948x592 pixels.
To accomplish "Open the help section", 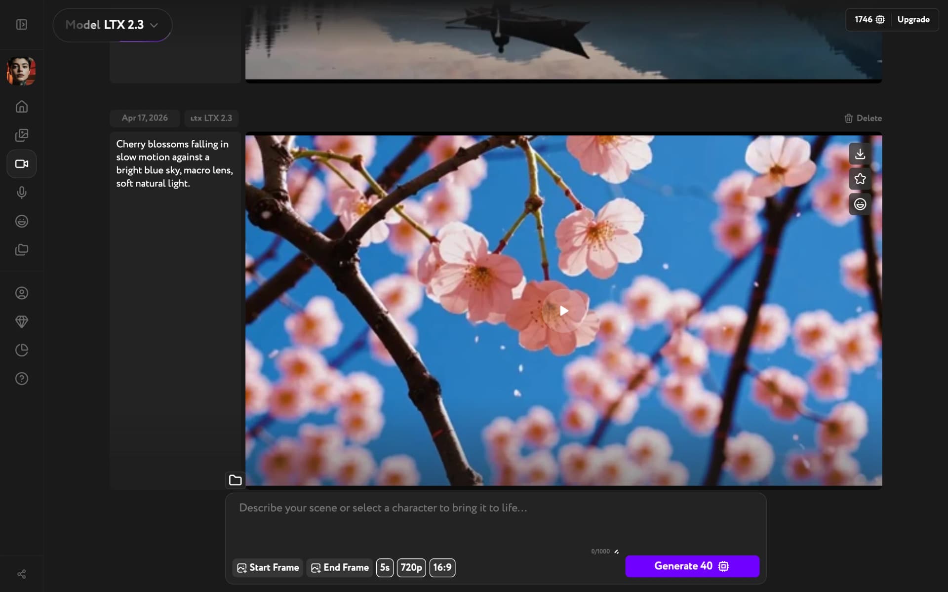I will pyautogui.click(x=22, y=378).
